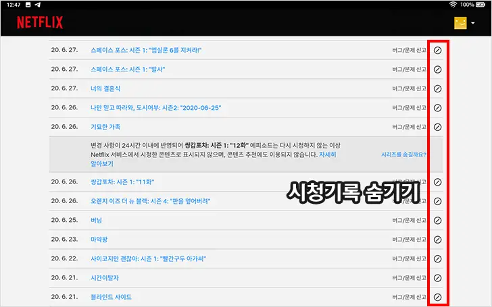Click the hide icon for 너의 결혼식
The image size is (492, 307).
(437, 88)
